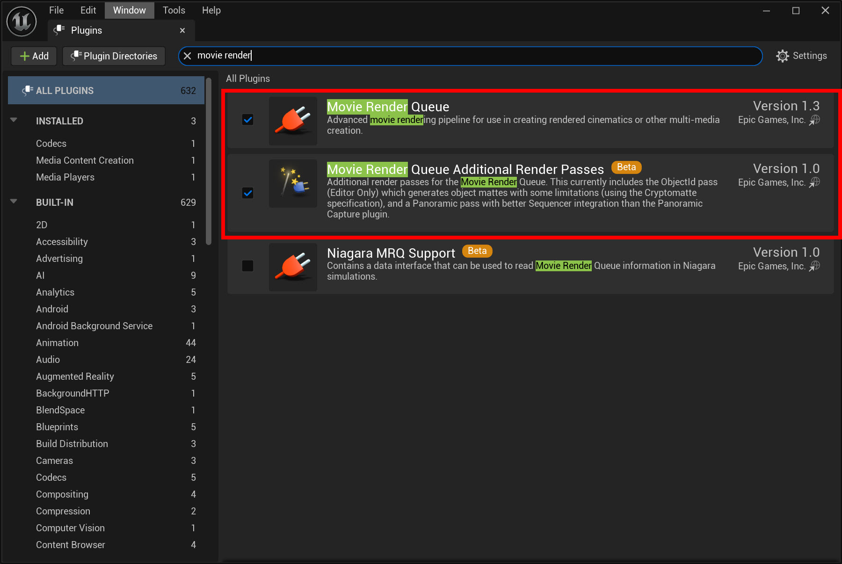
Task: Select the Content Browser category
Action: coord(106,545)
